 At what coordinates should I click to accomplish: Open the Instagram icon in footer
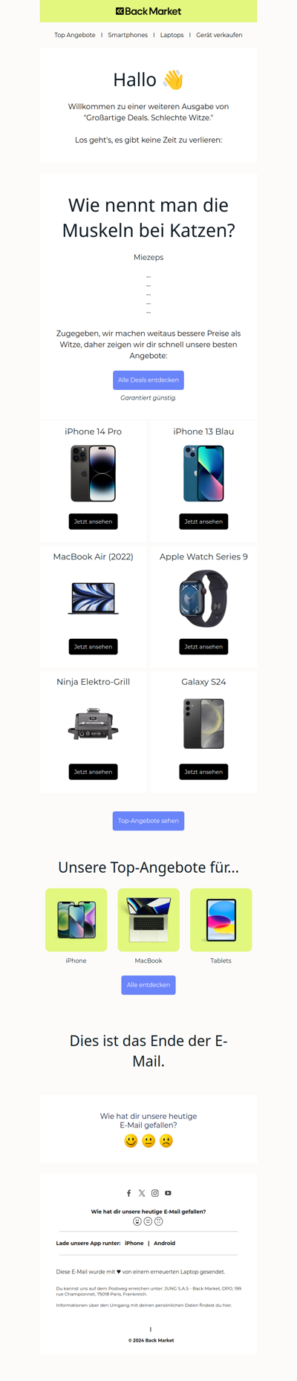[155, 1193]
